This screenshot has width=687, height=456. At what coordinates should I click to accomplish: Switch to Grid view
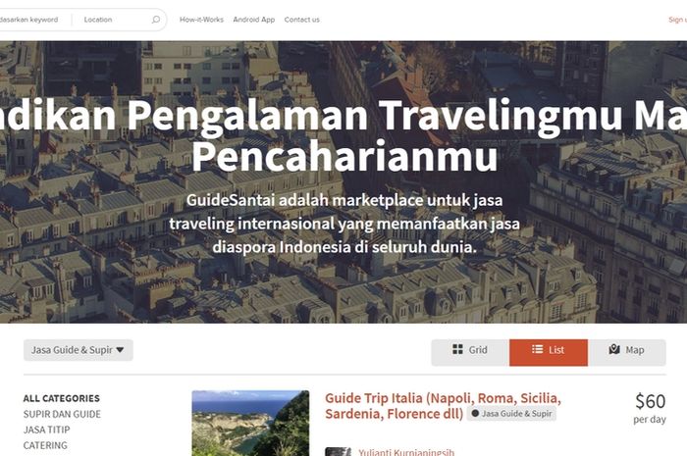click(470, 352)
